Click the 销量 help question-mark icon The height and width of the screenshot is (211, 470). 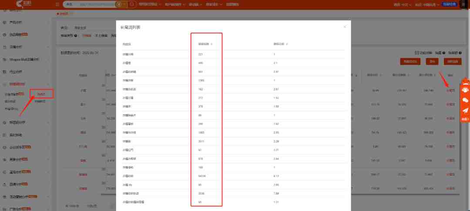point(443,53)
